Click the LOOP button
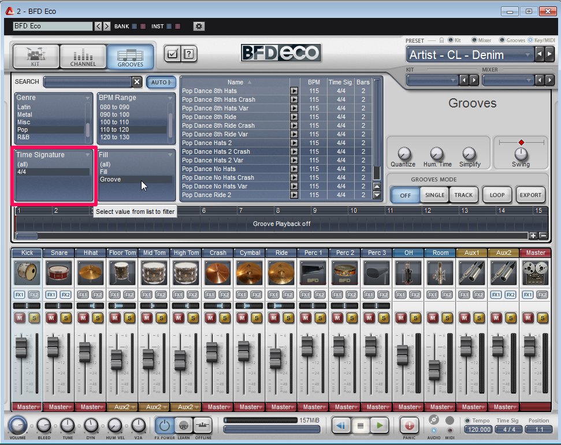561x445 pixels. [497, 195]
